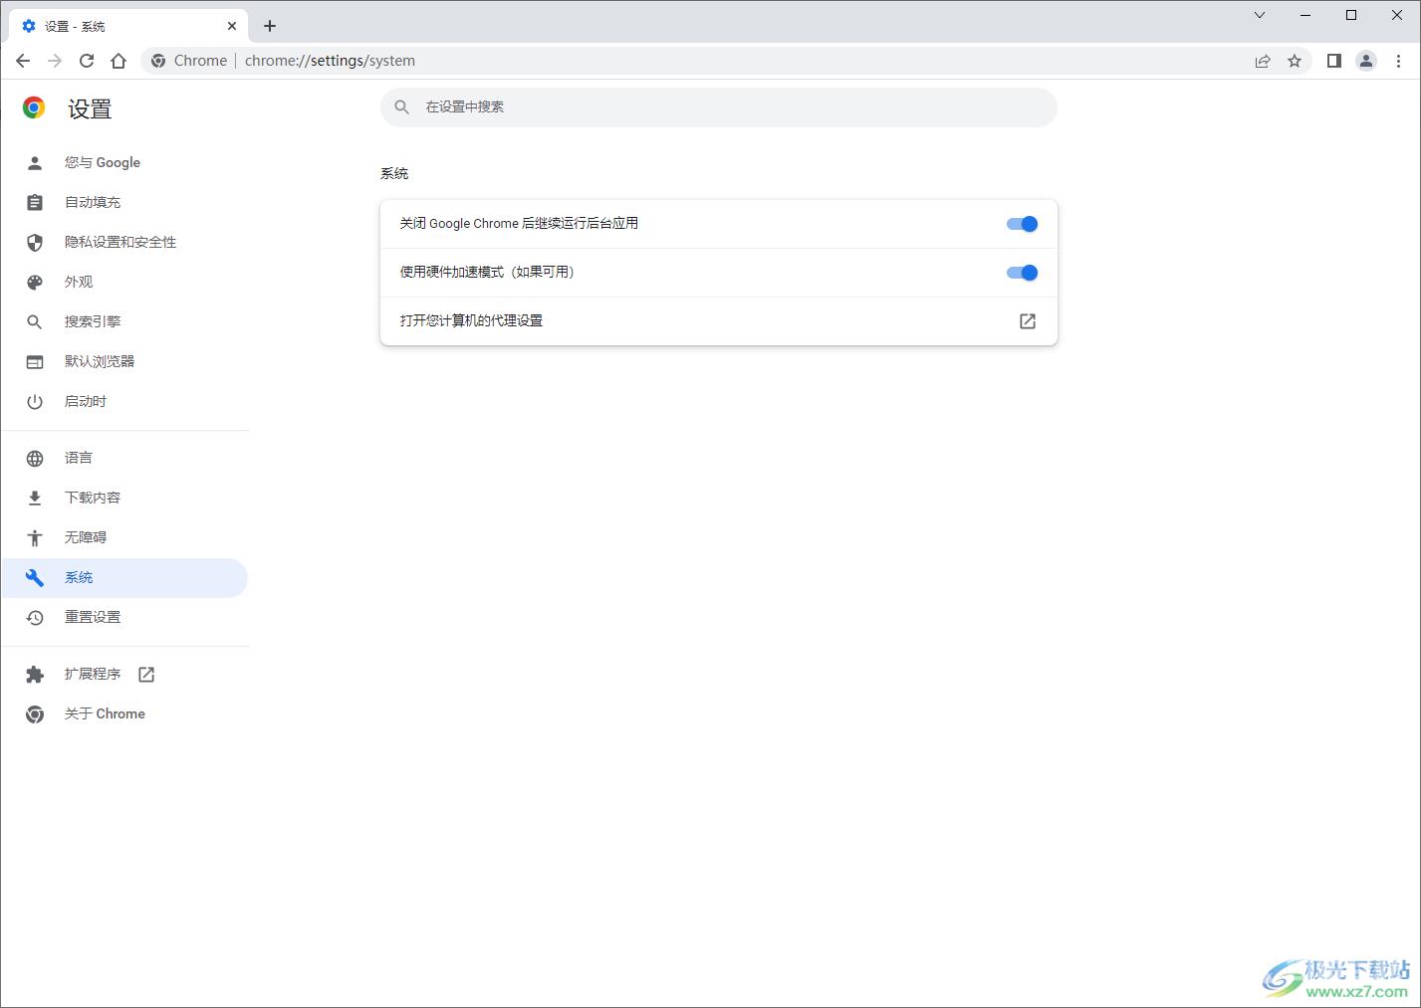Click the Chrome site info icon

158,61
